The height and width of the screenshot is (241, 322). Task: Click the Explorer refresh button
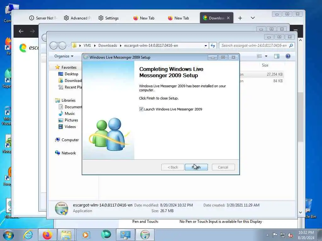coord(213,46)
